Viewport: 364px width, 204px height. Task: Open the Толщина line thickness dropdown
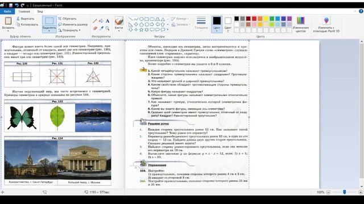[x=201, y=24]
